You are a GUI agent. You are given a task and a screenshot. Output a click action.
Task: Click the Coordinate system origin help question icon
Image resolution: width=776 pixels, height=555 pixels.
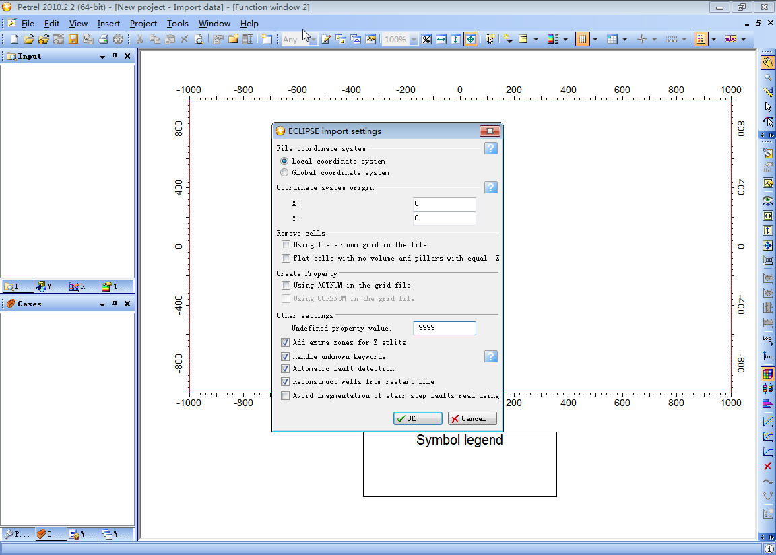tap(491, 187)
